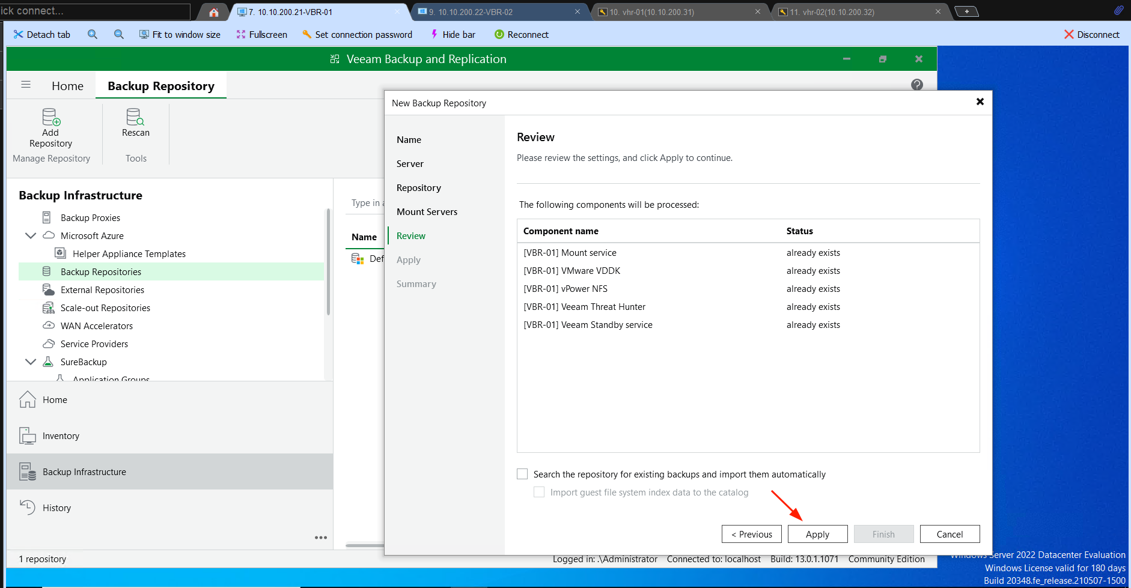Select the Veeam Threat Hunter row
This screenshot has height=588, width=1131.
point(748,306)
